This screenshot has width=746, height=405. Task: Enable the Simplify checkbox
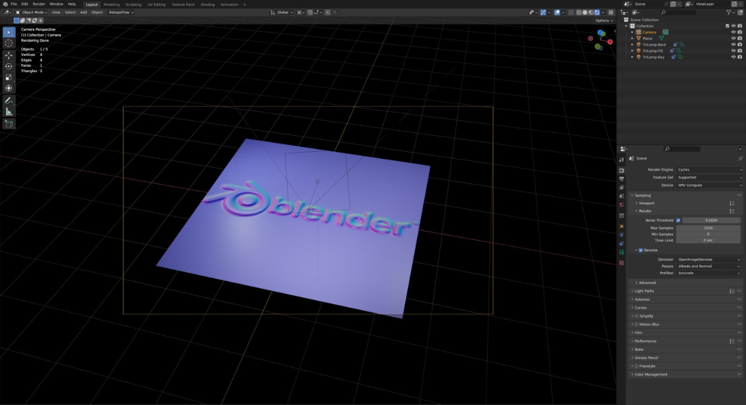tap(636, 316)
